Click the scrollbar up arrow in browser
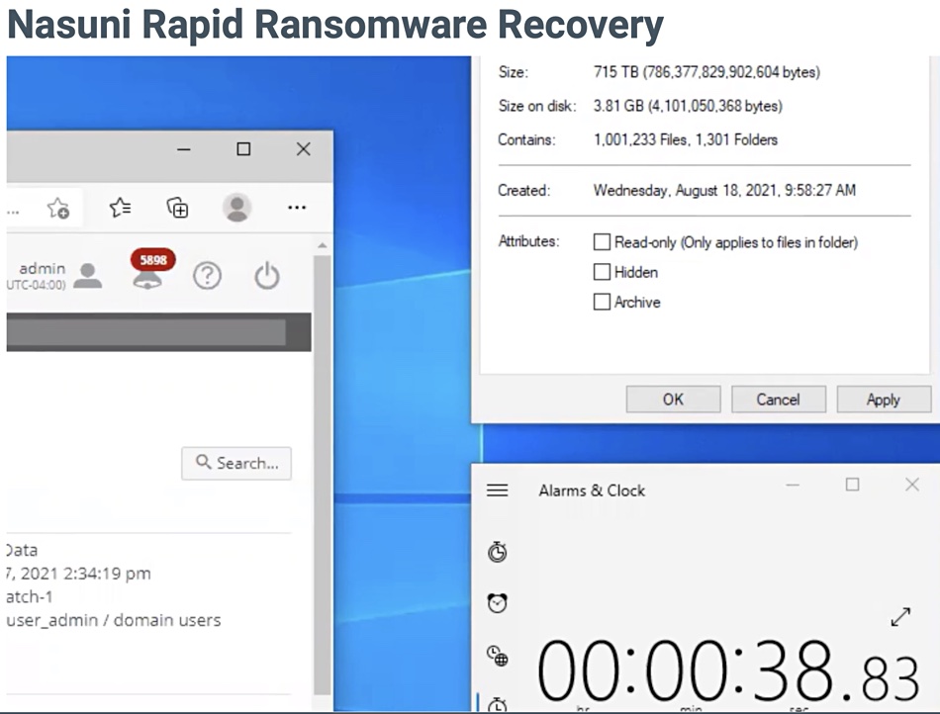 pyautogui.click(x=322, y=245)
